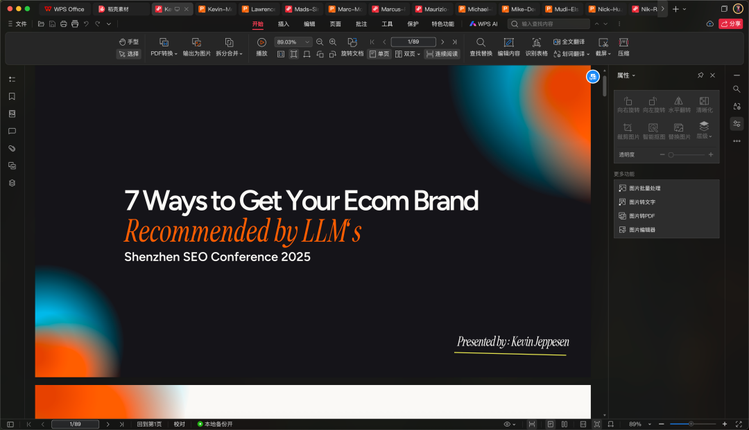Click the print icon in quick access bar
749x430 pixels.
[x=64, y=24]
